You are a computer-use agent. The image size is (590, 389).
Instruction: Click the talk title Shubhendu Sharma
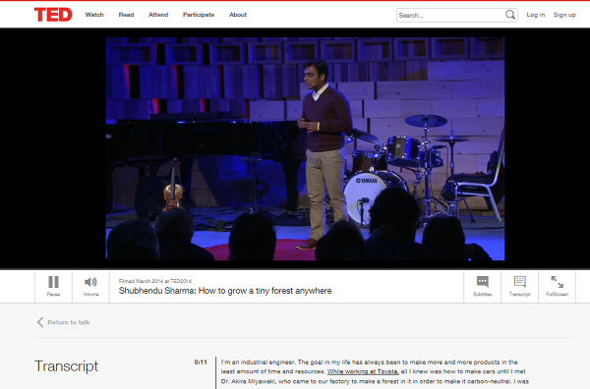click(225, 291)
